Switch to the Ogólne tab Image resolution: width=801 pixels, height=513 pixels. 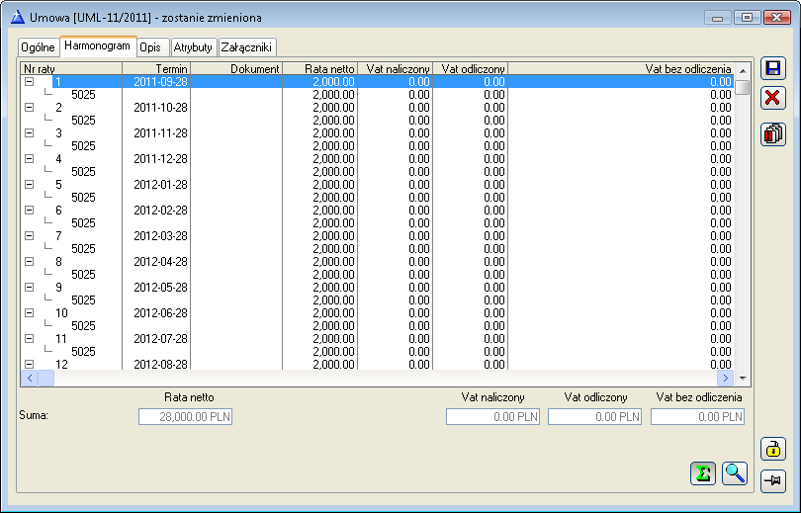[x=39, y=47]
